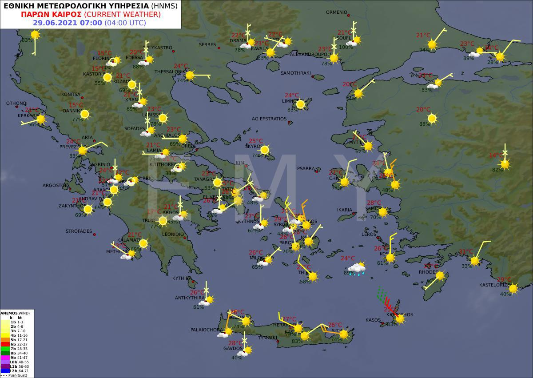Select the blue 12b wind legend swatch
This screenshot has height=378, width=533.
coord(6,370)
